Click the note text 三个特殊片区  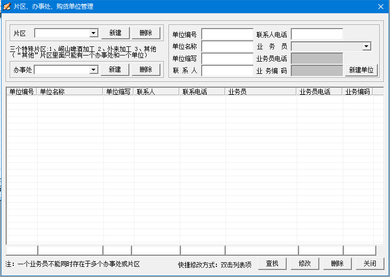click(x=83, y=52)
